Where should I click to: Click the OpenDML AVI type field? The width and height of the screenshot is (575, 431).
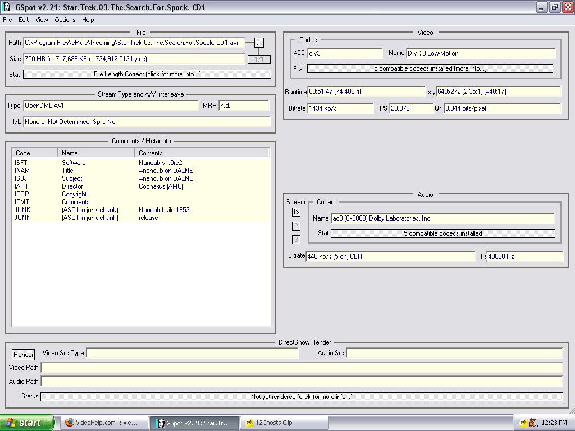point(111,106)
